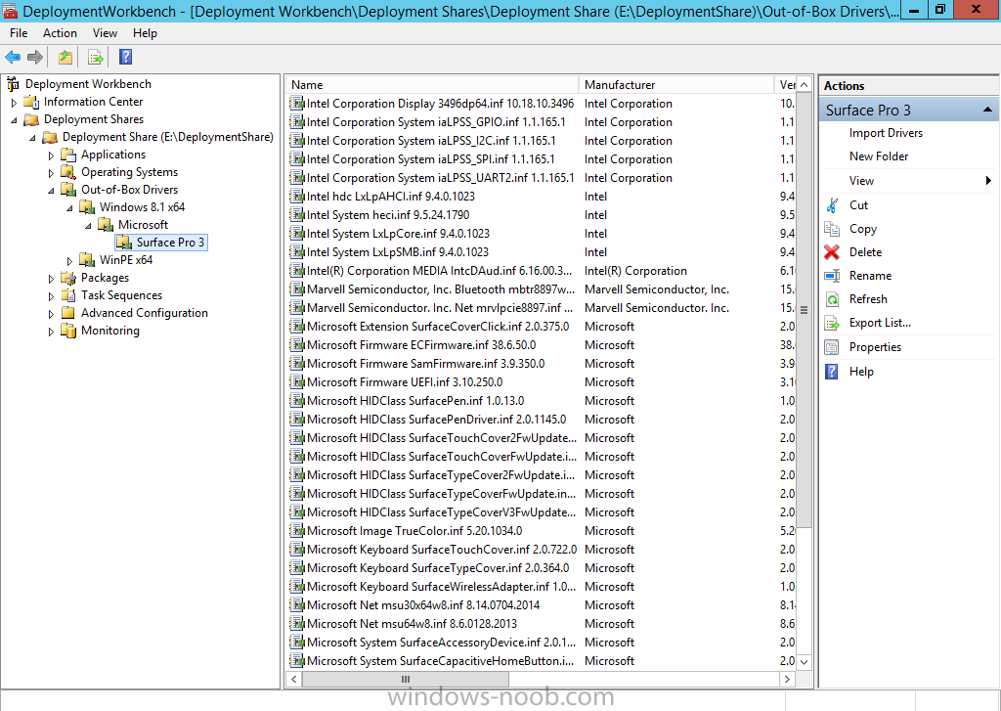Click the Help icon in Actions pane
The height and width of the screenshot is (711, 1001).
point(832,372)
